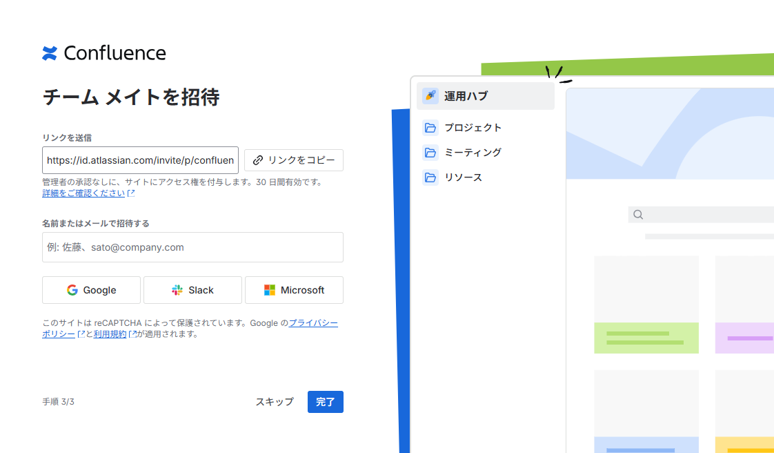Invite teammates with the Slack button
This screenshot has width=774, height=453.
click(x=192, y=290)
